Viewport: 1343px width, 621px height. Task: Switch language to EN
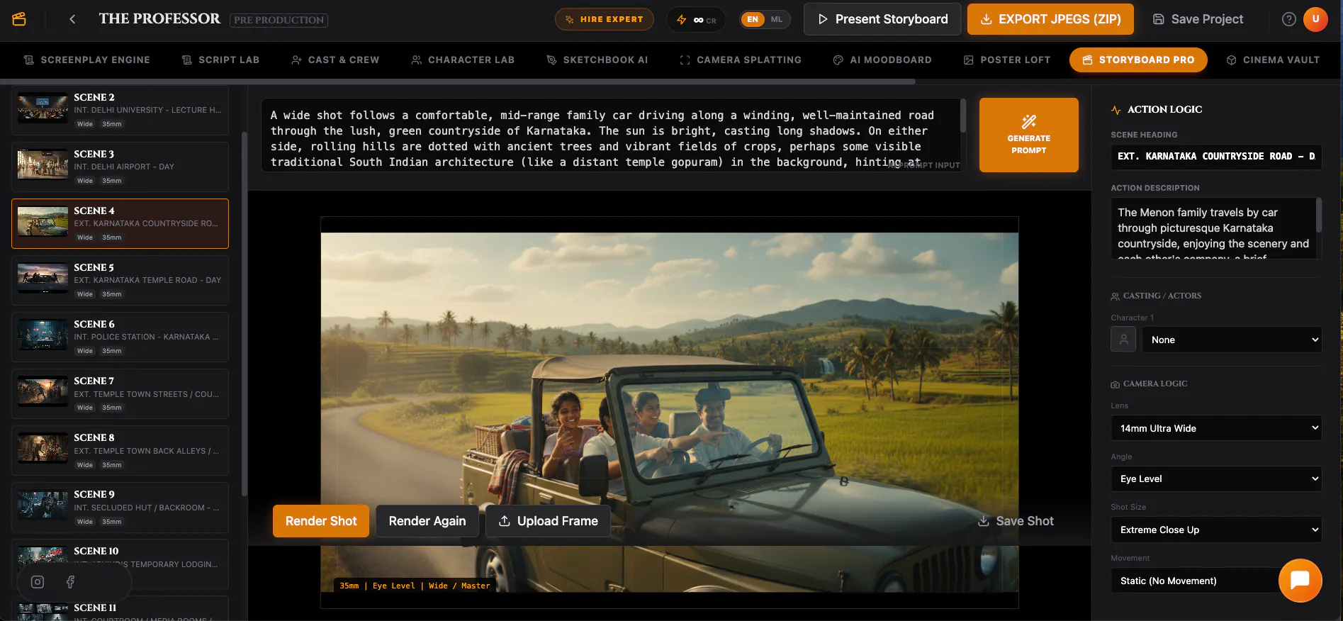(753, 20)
